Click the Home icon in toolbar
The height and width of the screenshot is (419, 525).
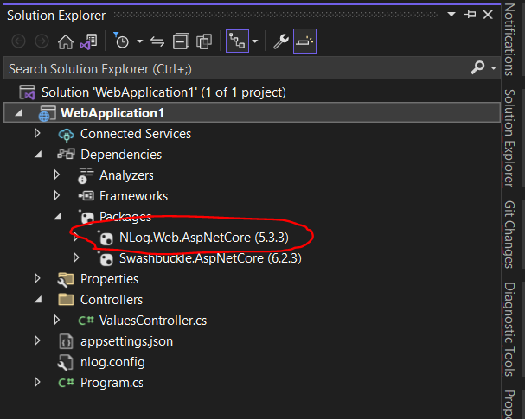tap(65, 41)
